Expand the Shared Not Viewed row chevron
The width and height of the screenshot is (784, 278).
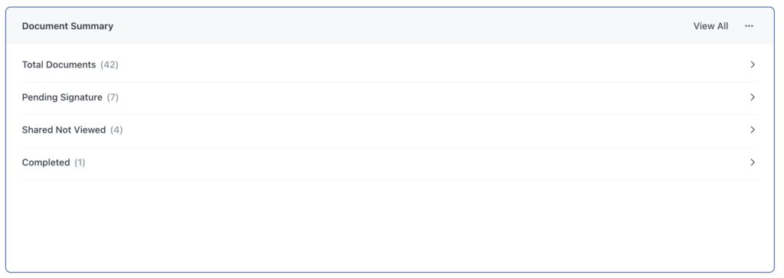[x=753, y=129]
